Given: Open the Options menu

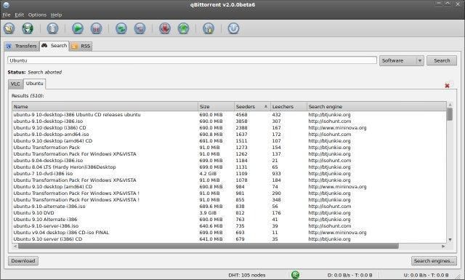Looking at the screenshot, I should click(37, 15).
